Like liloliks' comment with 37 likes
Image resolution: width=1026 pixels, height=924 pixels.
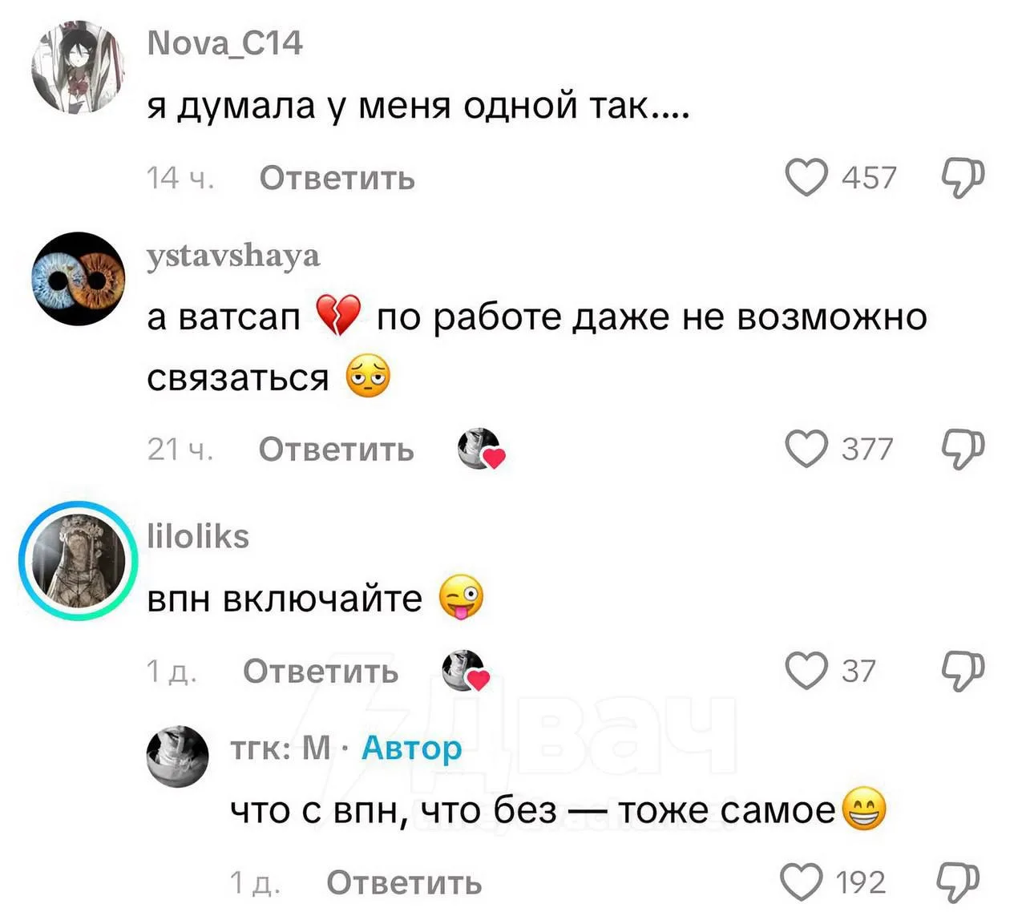(x=806, y=670)
